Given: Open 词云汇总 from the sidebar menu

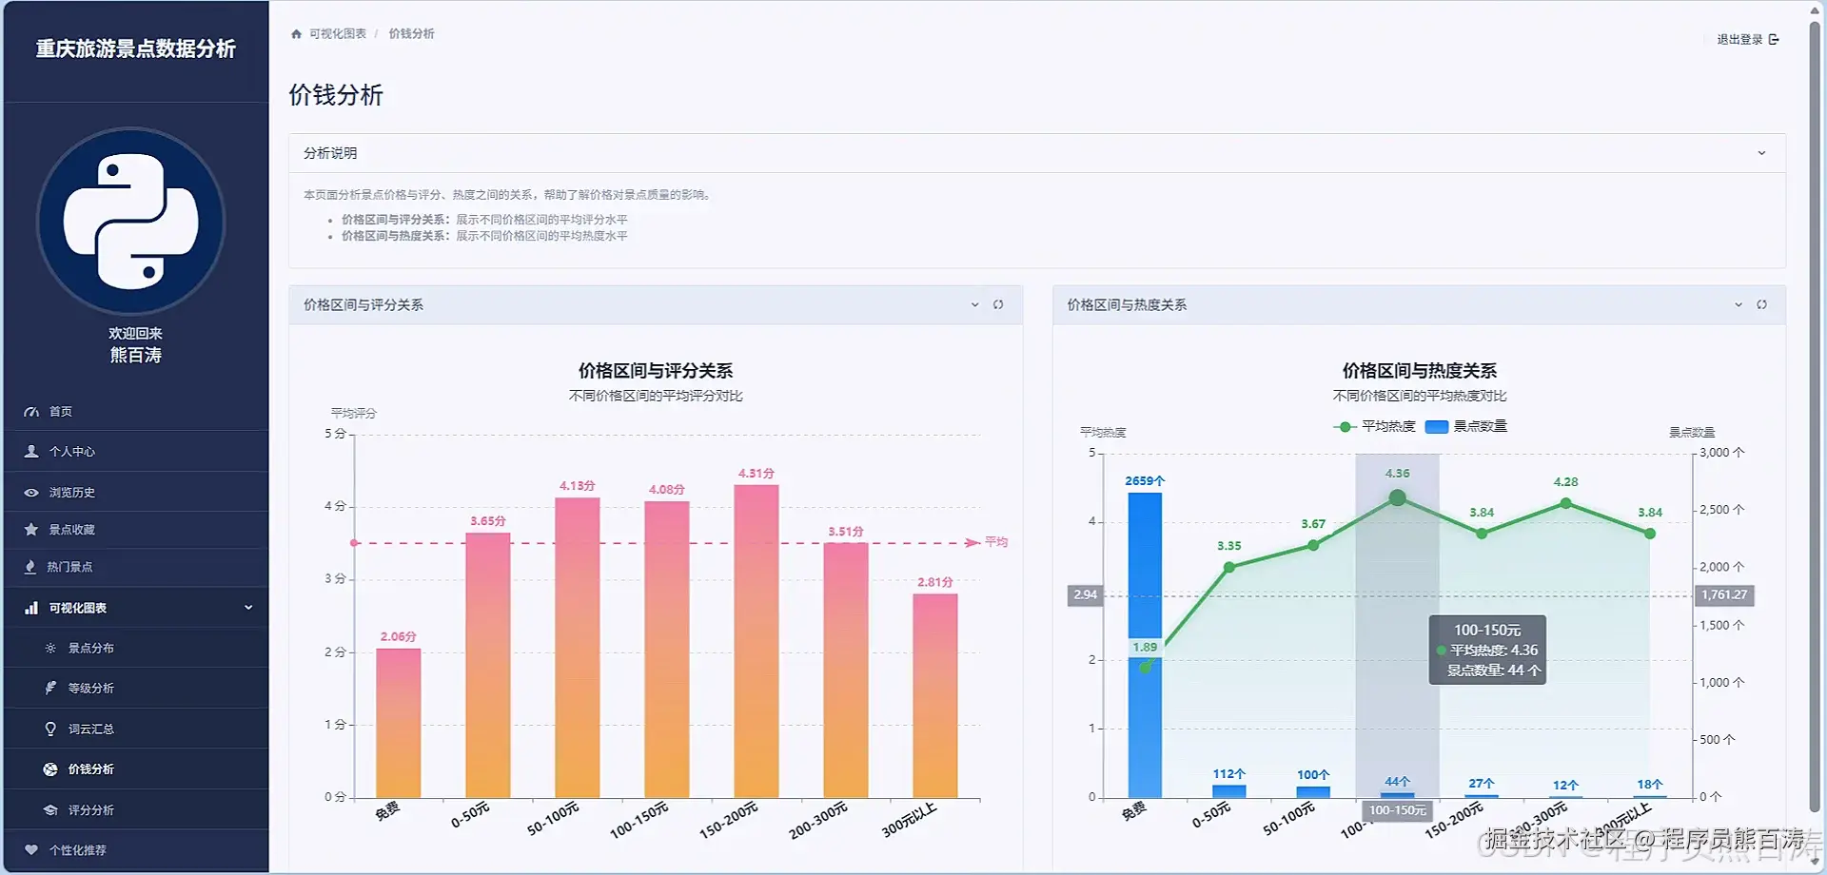Looking at the screenshot, I should pyautogui.click(x=91, y=728).
